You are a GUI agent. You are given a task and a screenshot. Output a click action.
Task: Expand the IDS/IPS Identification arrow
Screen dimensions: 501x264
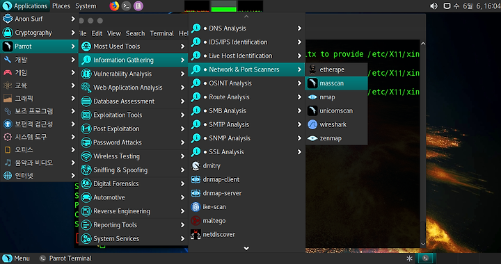(x=299, y=42)
